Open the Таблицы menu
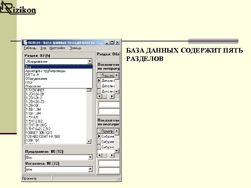Viewport: 251px width, 188px height. [x=30, y=48]
